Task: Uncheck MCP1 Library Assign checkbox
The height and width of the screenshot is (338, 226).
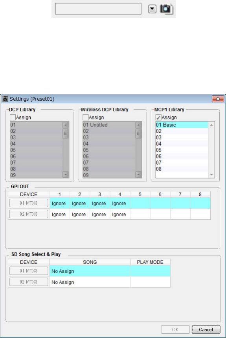Action: pyautogui.click(x=158, y=118)
